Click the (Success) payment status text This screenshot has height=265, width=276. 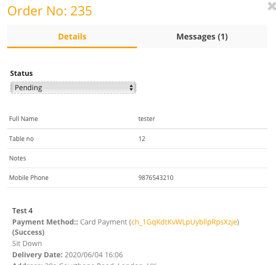tap(28, 232)
